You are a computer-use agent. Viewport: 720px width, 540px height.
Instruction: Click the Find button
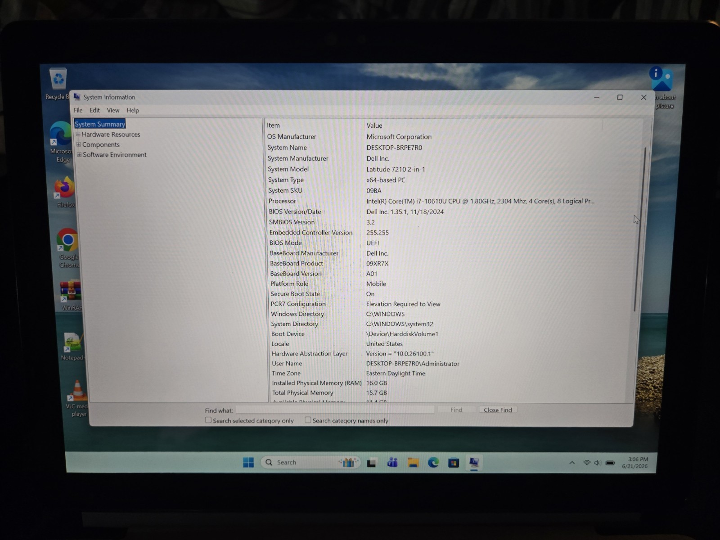click(x=456, y=409)
